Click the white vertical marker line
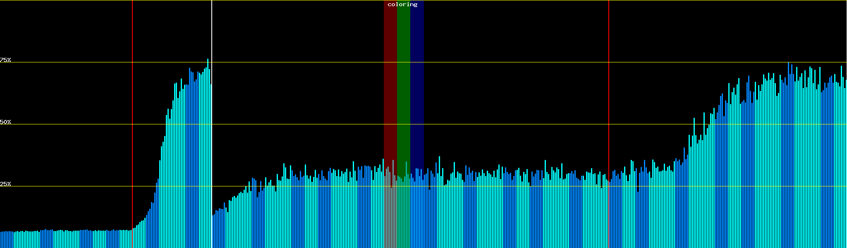The height and width of the screenshot is (248, 847). click(212, 33)
